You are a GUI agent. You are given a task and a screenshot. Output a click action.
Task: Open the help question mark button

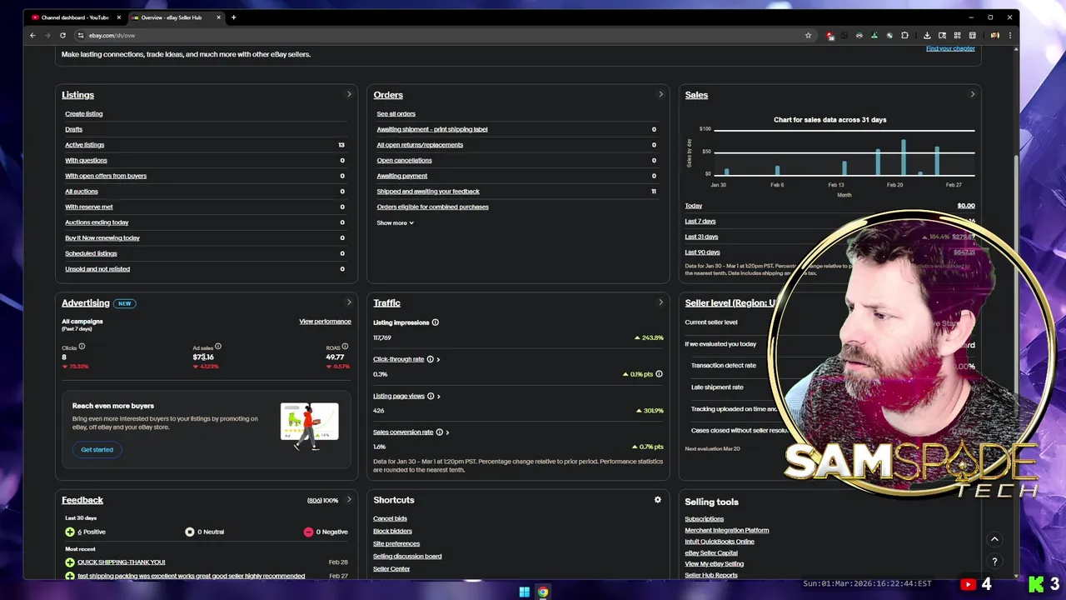point(994,562)
